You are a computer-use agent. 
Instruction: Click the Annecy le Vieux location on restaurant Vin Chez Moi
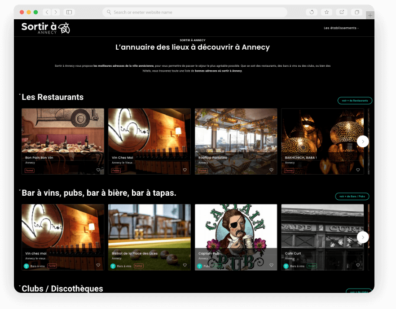(x=122, y=163)
